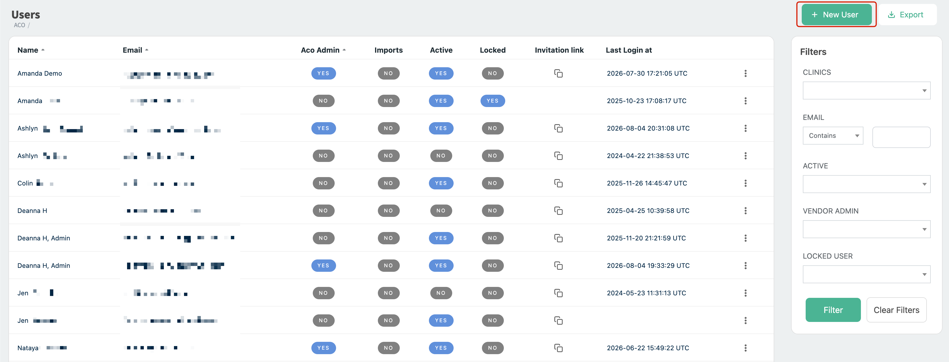Expand the Locked User filter dropdown
The image size is (949, 362).
tap(866, 275)
